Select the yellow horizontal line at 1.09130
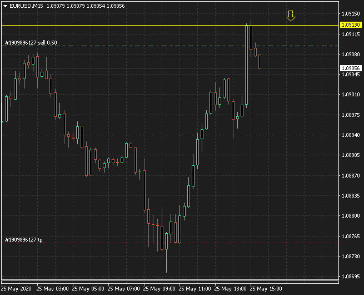The width and height of the screenshot is (364, 295). 170,25
